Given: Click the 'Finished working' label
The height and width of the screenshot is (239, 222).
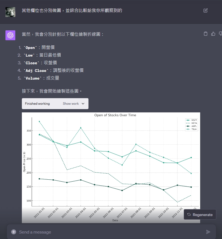Looking at the screenshot, I should pos(37,104).
